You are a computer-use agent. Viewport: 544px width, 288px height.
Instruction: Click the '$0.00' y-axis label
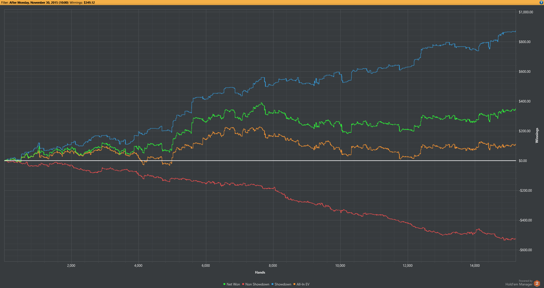pos(523,161)
